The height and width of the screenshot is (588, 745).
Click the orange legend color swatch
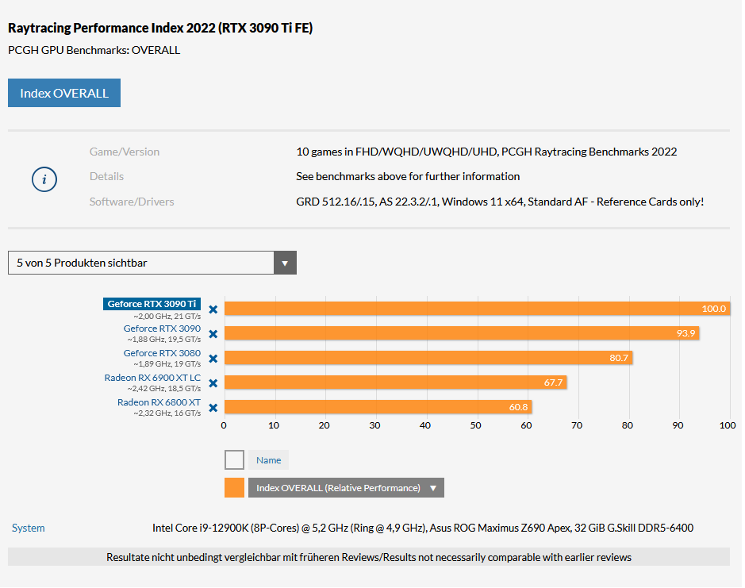[x=235, y=489]
